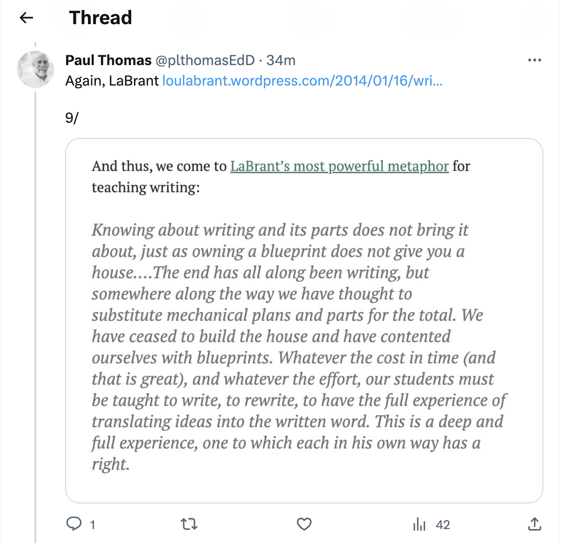This screenshot has height=543, width=561.
Task: Open the @plthomasEdD handle link
Action: [205, 60]
